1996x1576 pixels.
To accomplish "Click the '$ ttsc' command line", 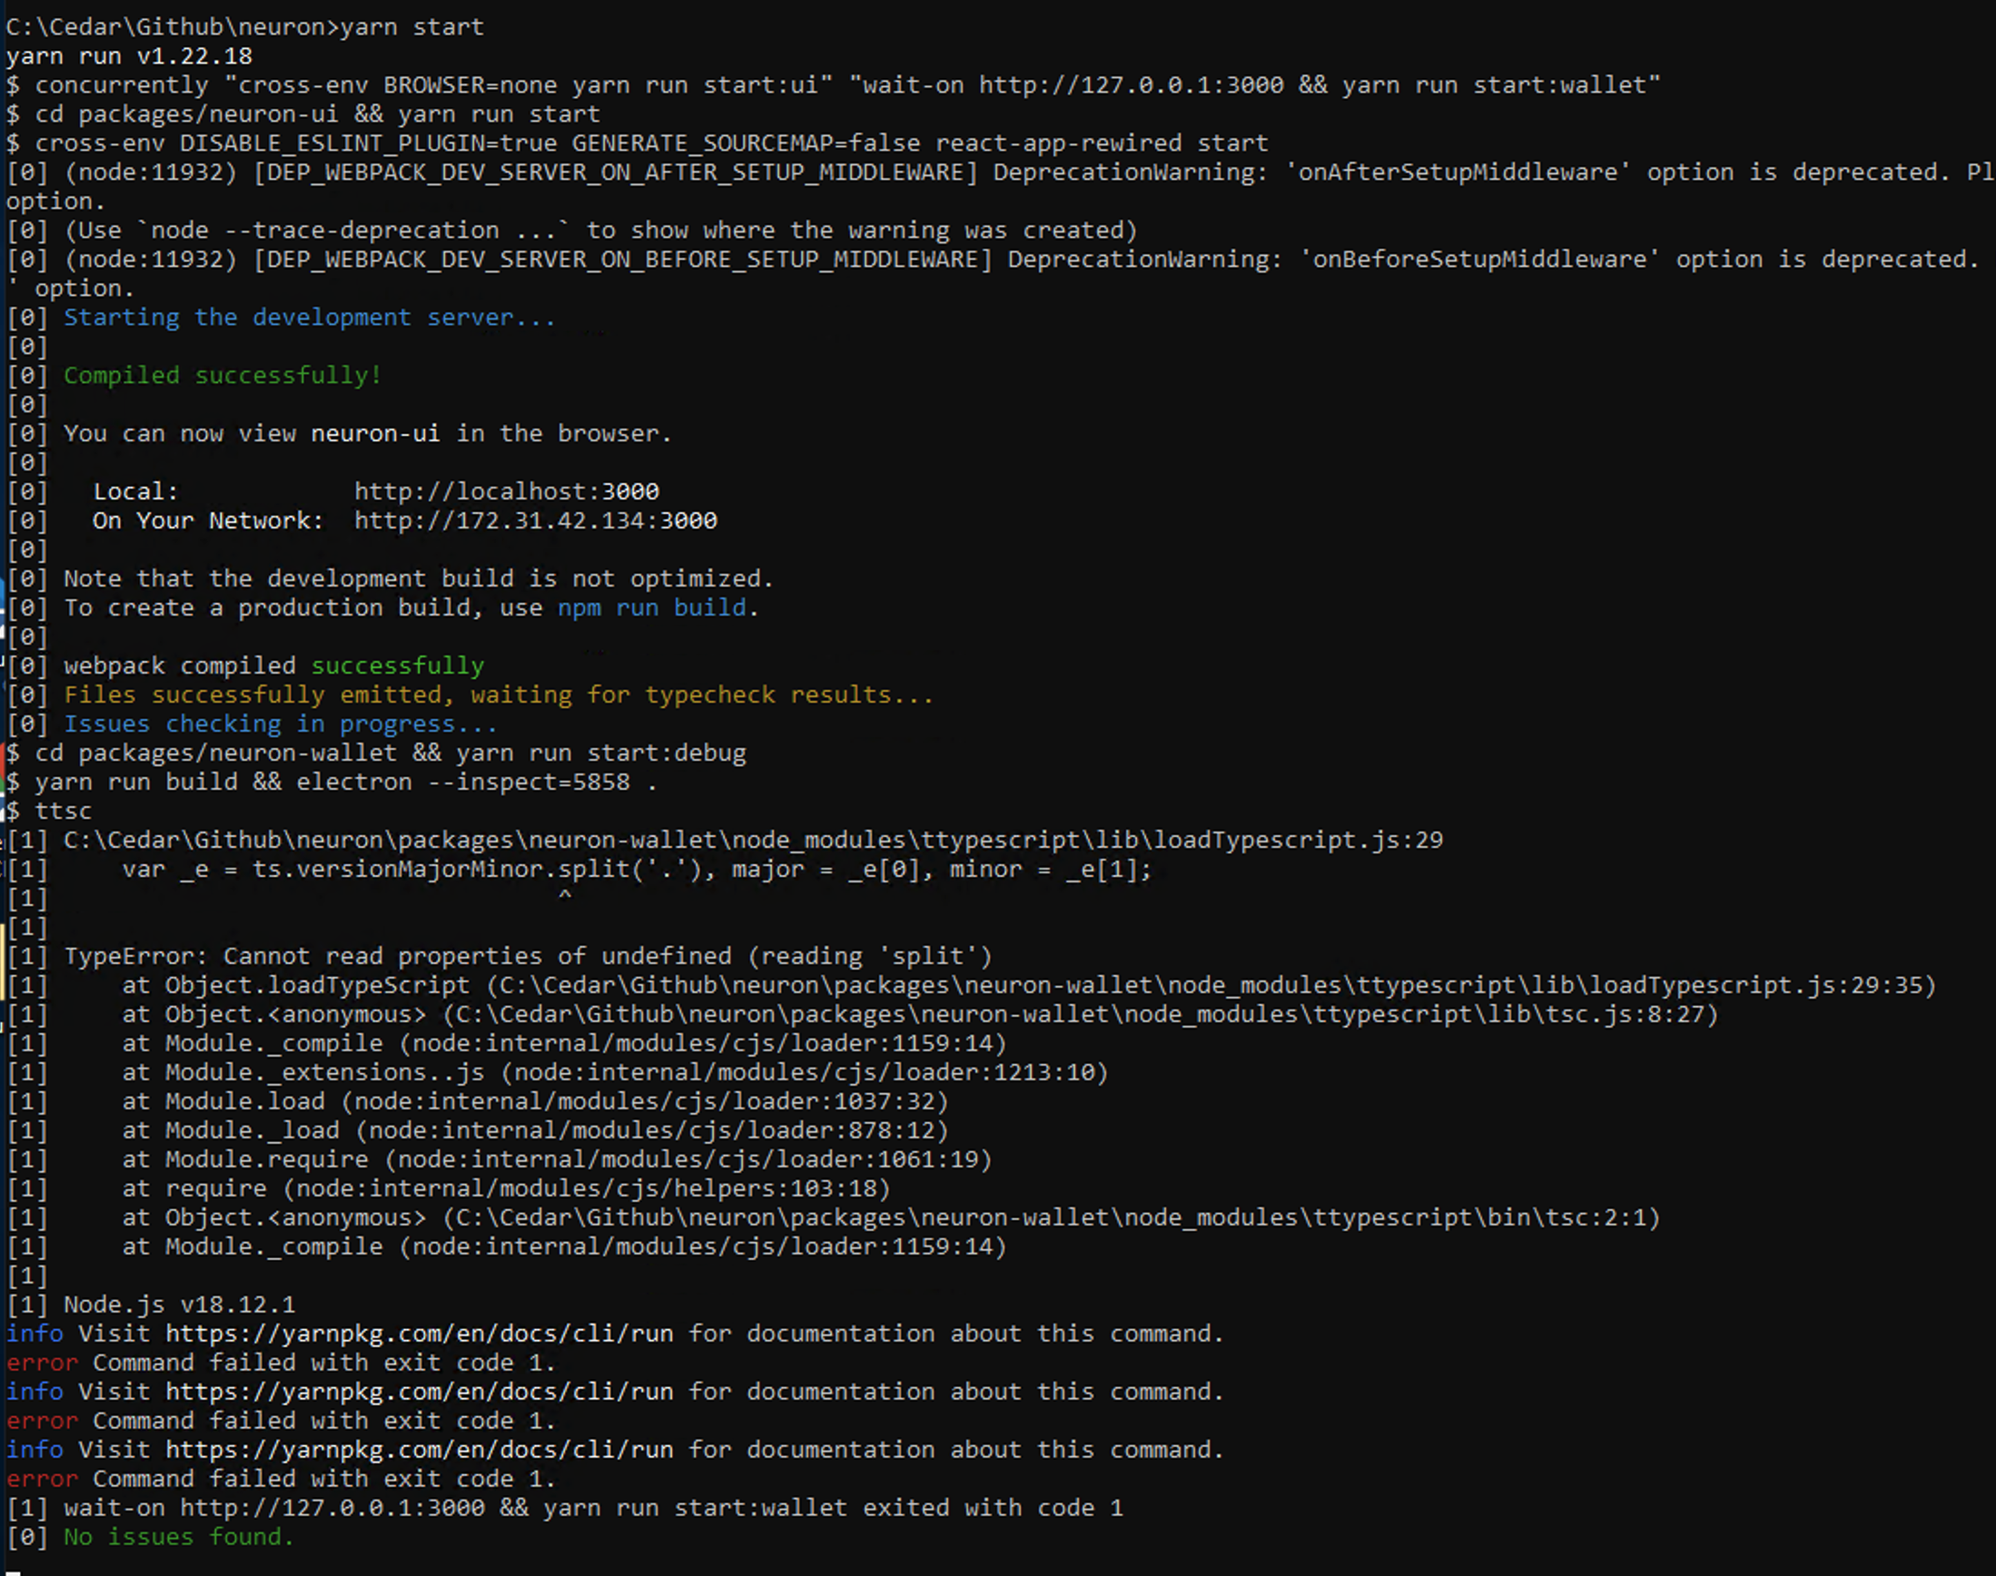I will tap(49, 810).
